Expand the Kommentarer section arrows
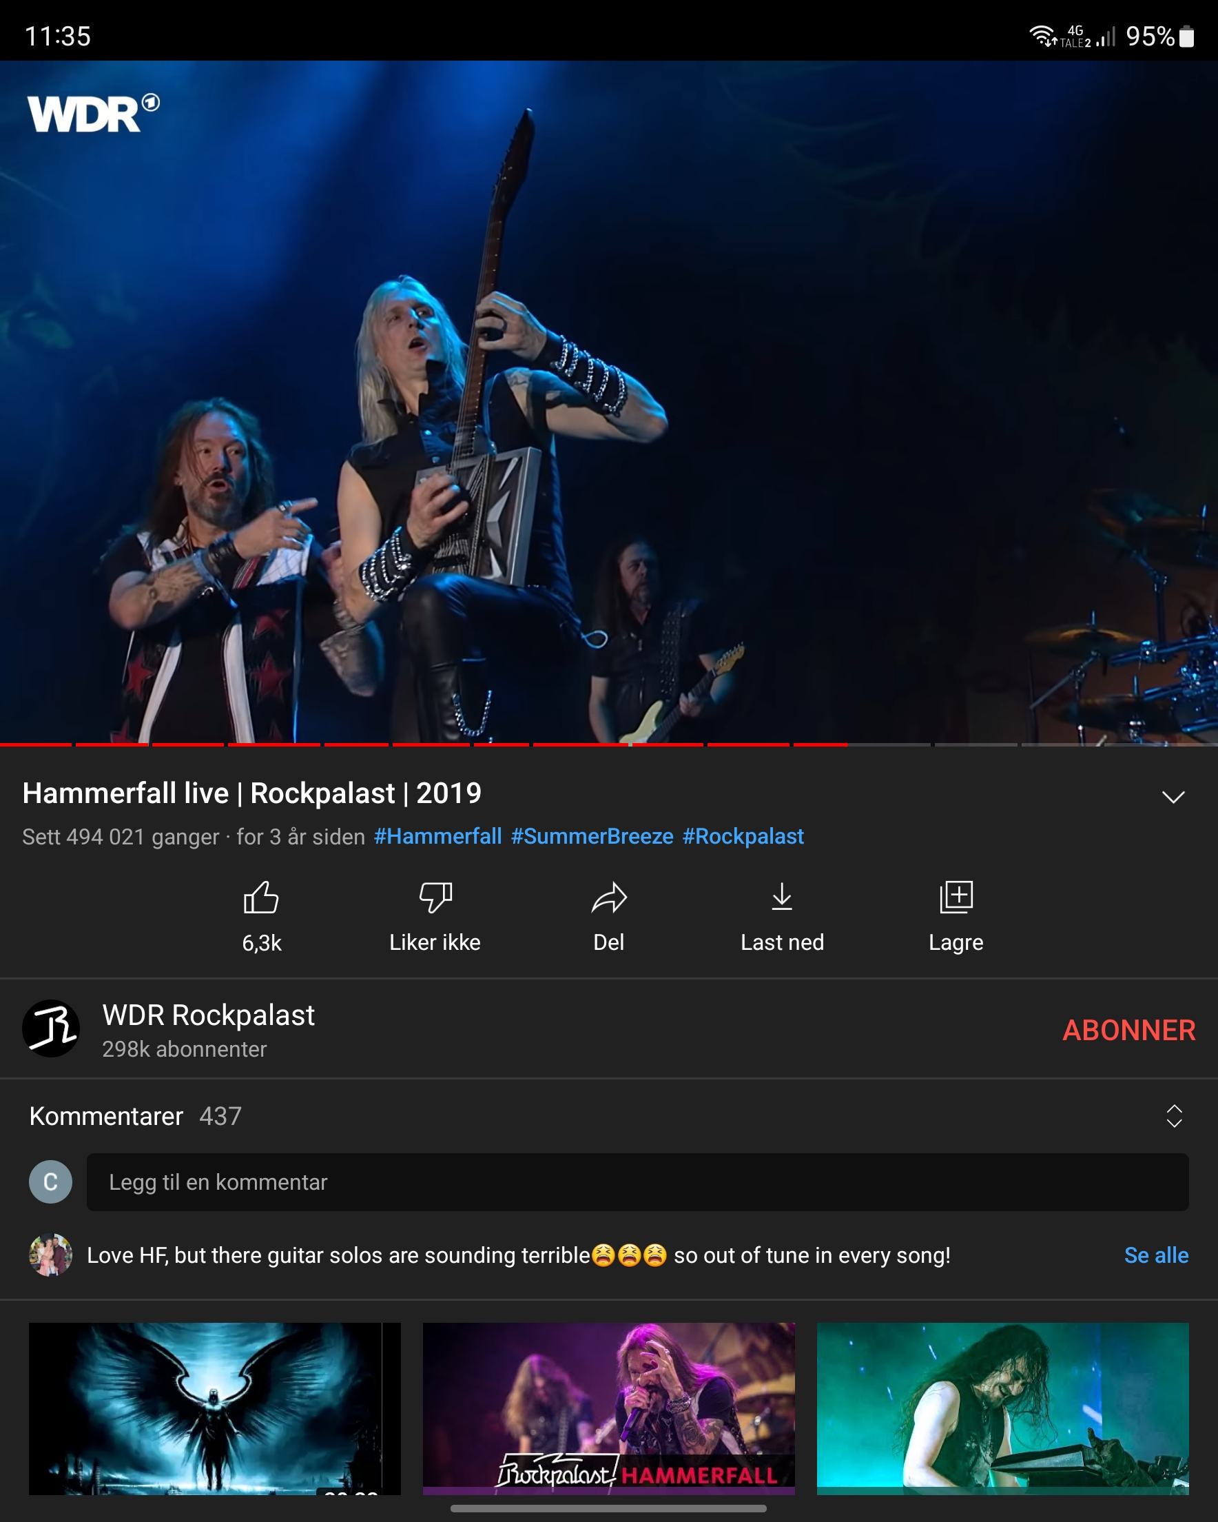The height and width of the screenshot is (1522, 1218). [1174, 1116]
